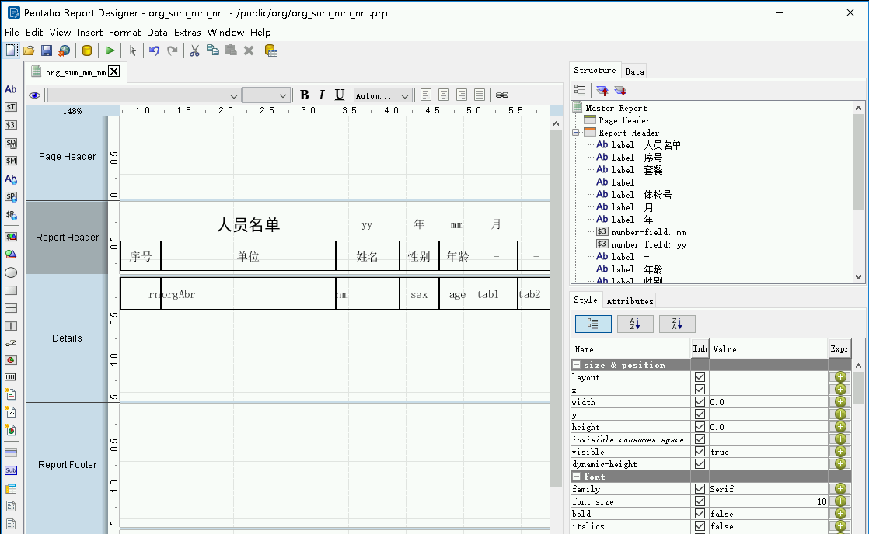Delete selected element with X icon
The image size is (869, 534).
pyautogui.click(x=249, y=51)
